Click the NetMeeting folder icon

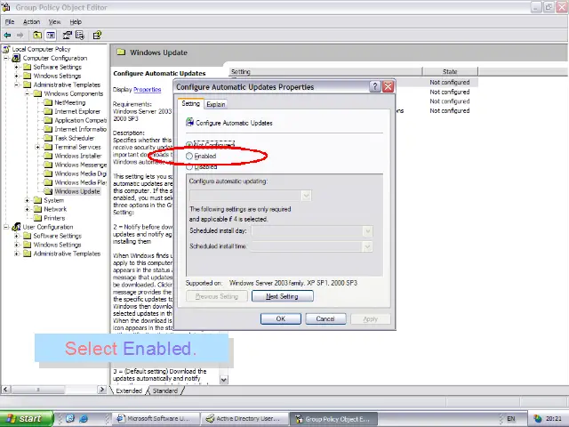(48, 102)
